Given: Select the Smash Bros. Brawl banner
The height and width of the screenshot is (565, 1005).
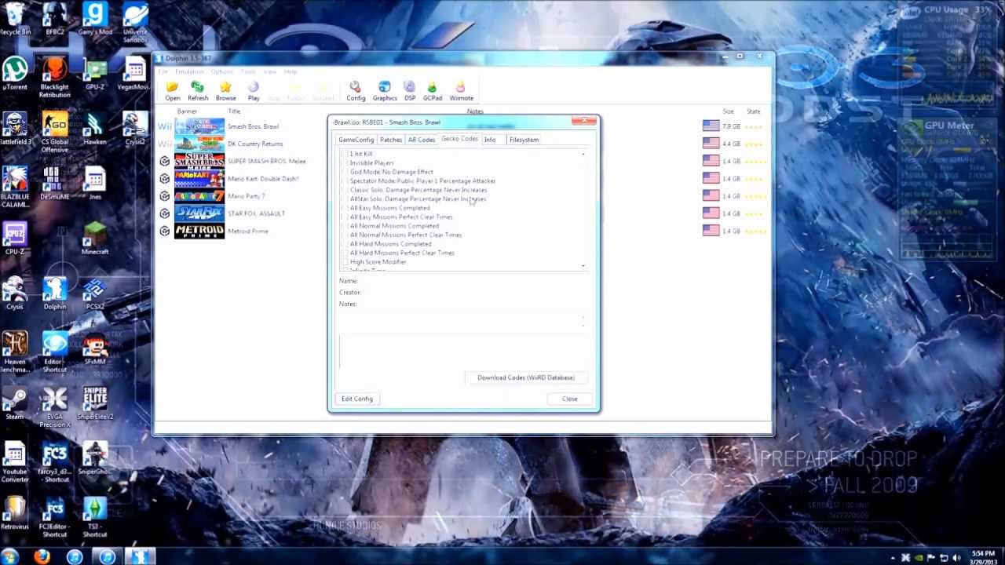Looking at the screenshot, I should point(199,126).
